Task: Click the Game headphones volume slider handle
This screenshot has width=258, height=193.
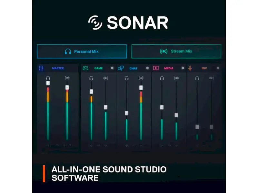Action: pyautogui.click(x=91, y=92)
